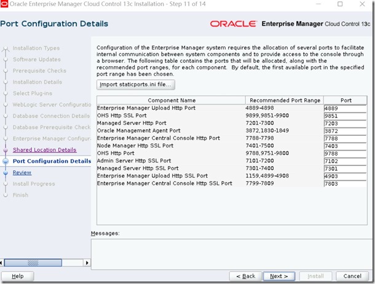The height and width of the screenshot is (284, 375).
Task: Open the Help dialog
Action: [17, 277]
